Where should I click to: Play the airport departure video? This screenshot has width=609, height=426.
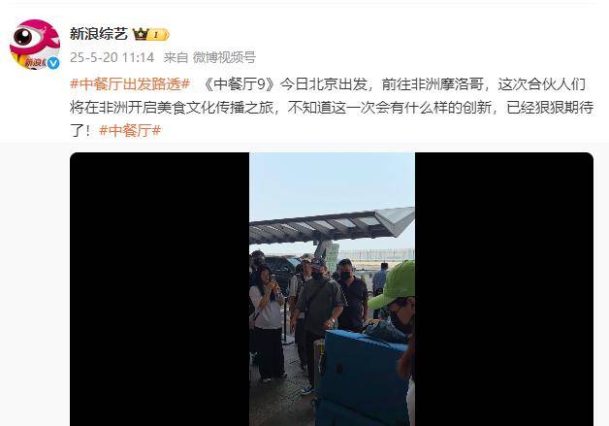[332, 289]
